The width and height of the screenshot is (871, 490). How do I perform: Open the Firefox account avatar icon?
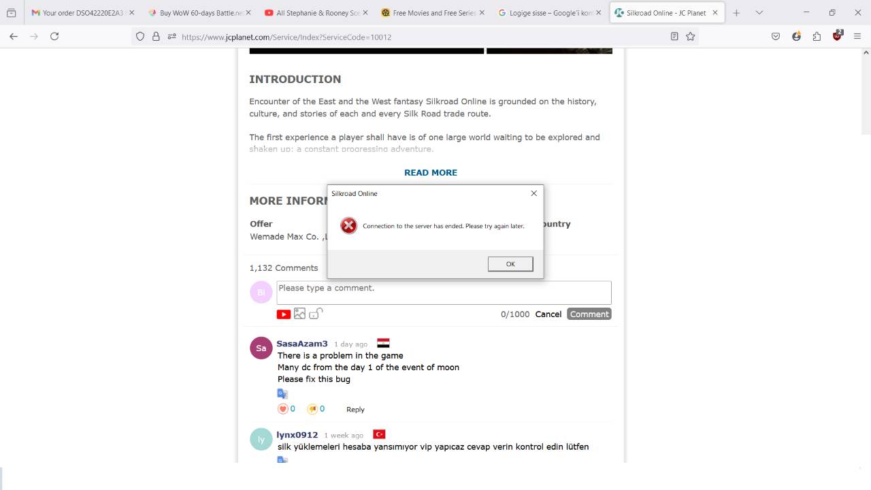pos(796,37)
